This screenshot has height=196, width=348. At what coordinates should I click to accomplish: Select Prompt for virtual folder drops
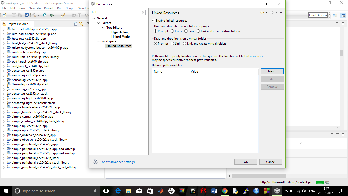[156, 44]
